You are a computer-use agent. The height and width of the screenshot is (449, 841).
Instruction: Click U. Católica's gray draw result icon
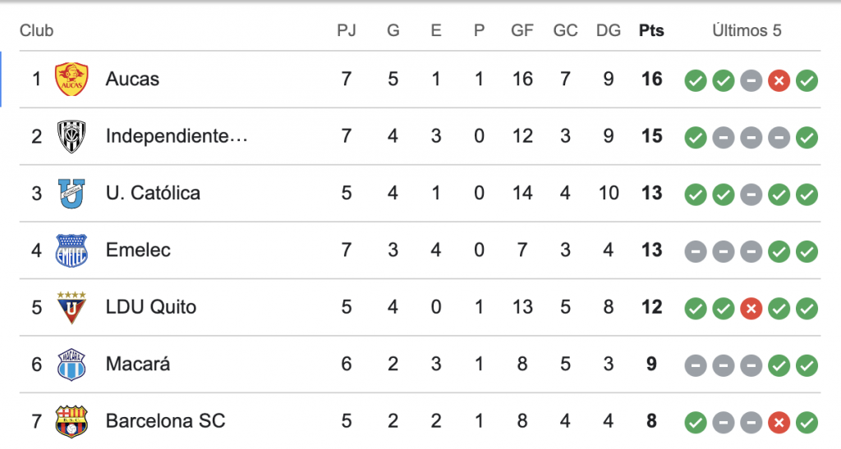click(x=751, y=195)
